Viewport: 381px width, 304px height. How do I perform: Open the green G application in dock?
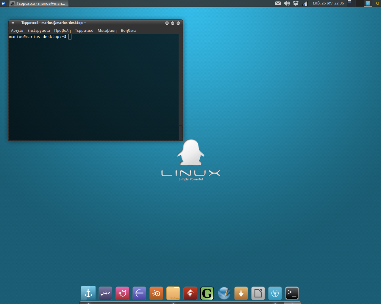[x=207, y=293]
